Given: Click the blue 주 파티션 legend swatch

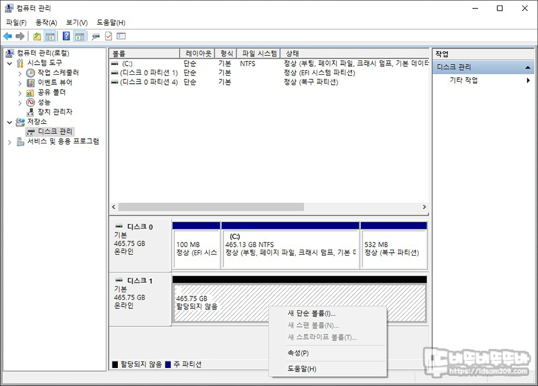Looking at the screenshot, I should coord(168,364).
